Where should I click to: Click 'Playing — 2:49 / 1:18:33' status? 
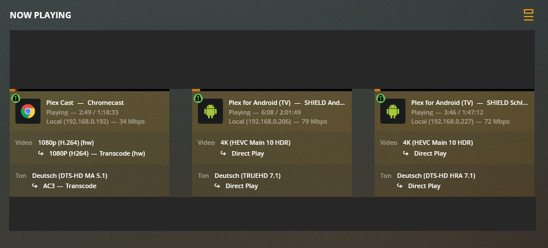82,112
